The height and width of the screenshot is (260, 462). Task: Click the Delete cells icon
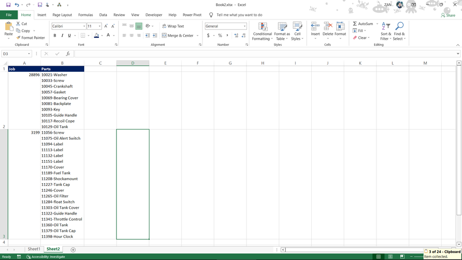pyautogui.click(x=328, y=26)
